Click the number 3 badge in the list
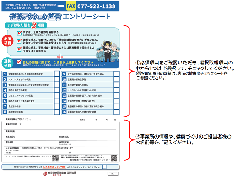Screen dimensions: 240x179 (x=5, y=85)
